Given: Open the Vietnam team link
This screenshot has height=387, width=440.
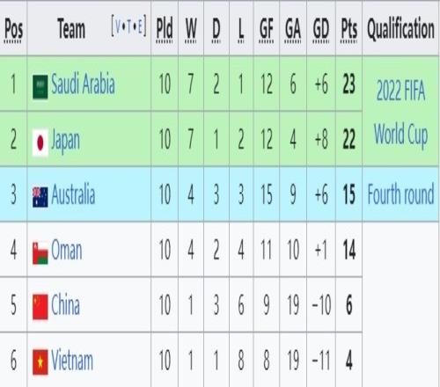Looking at the screenshot, I should (72, 360).
